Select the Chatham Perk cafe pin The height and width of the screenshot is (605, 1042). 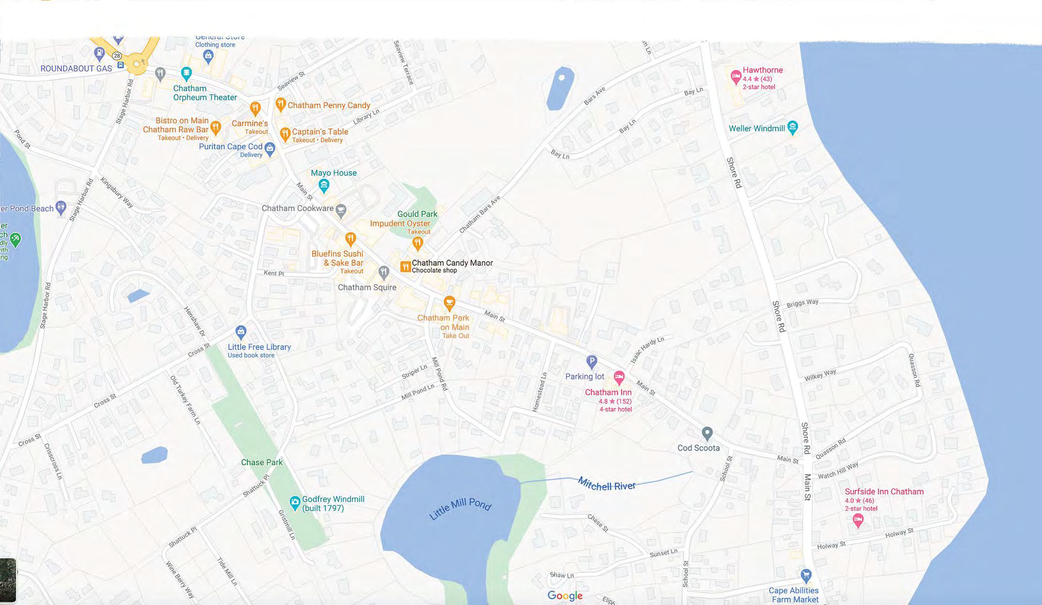[449, 302]
